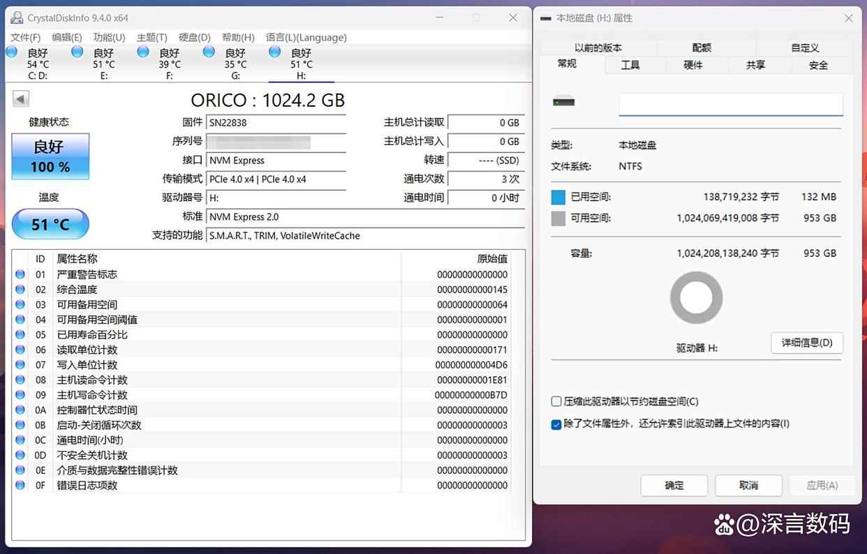Click the volume label text field

coord(730,104)
